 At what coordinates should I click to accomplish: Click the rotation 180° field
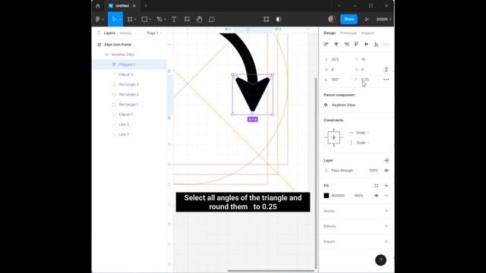[335, 80]
